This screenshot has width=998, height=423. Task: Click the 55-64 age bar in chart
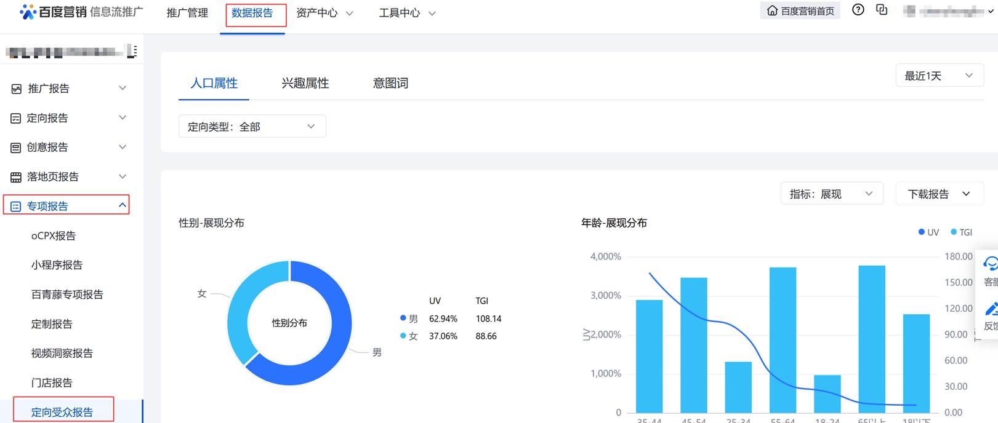(783, 339)
